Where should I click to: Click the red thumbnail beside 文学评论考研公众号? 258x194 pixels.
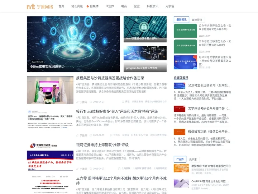tap(180, 109)
